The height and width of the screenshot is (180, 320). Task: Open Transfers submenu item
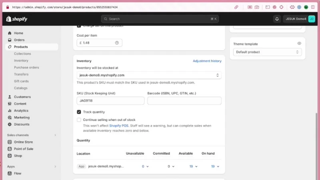point(21,74)
